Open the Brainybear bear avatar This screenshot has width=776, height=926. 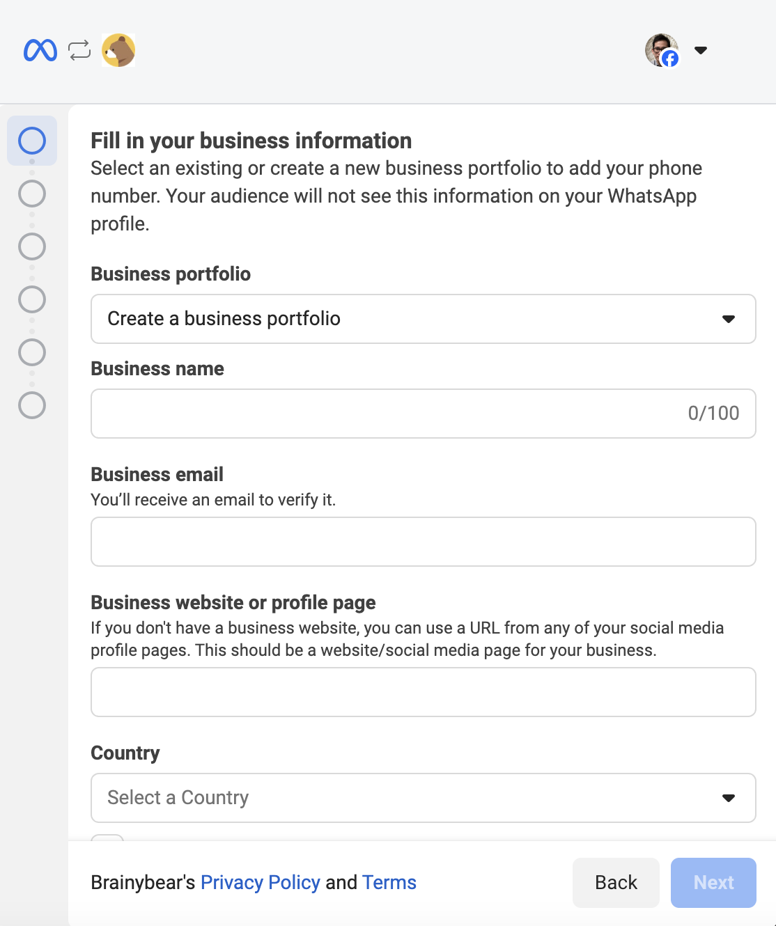click(118, 50)
